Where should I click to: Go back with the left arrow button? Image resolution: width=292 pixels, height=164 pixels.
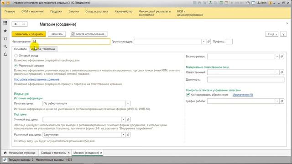point(16,24)
